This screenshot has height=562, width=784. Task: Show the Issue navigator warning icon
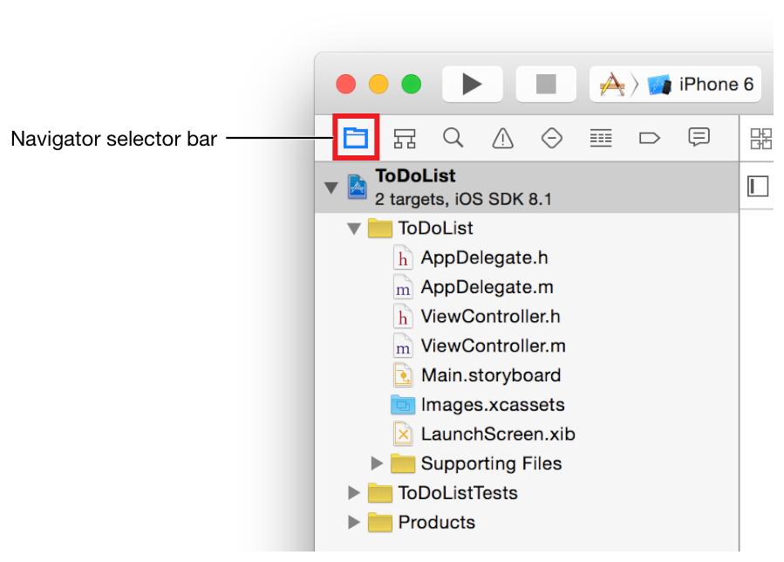coord(502,138)
